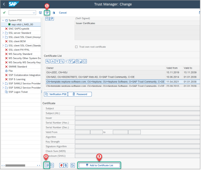Viewport: 201px width, 170px height.
Task: Click the Verification PSE button
Action: 56,94
